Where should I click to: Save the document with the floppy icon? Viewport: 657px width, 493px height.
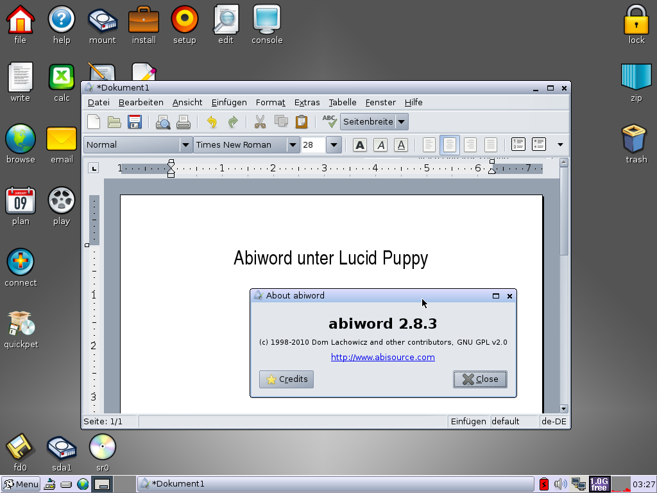click(135, 122)
